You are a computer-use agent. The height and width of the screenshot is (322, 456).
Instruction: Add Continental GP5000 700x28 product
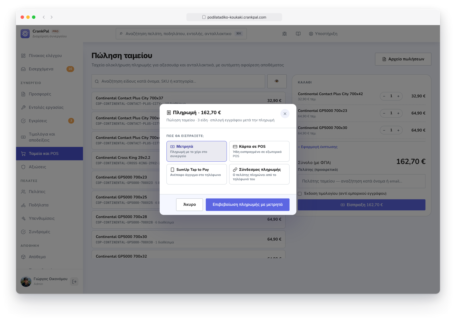click(x=188, y=220)
